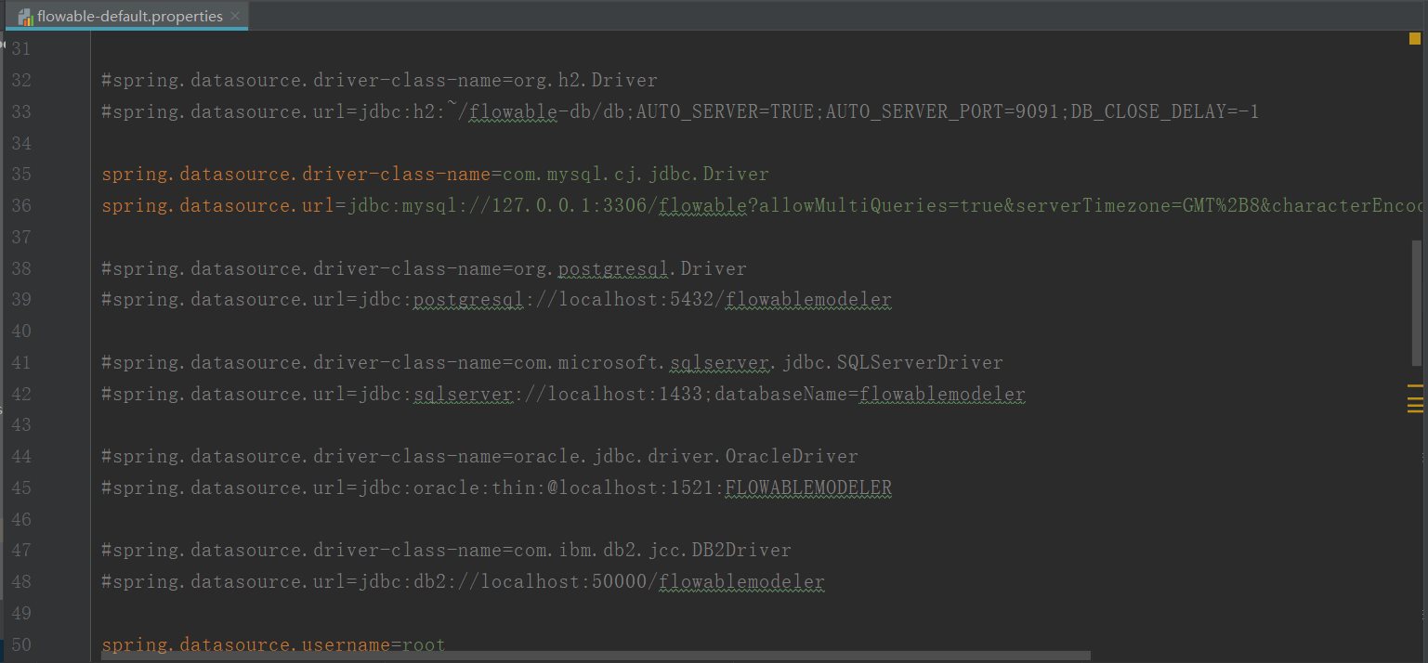1428x663 pixels.
Task: Click spring.datasource.url key on line 36
Action: (x=217, y=206)
